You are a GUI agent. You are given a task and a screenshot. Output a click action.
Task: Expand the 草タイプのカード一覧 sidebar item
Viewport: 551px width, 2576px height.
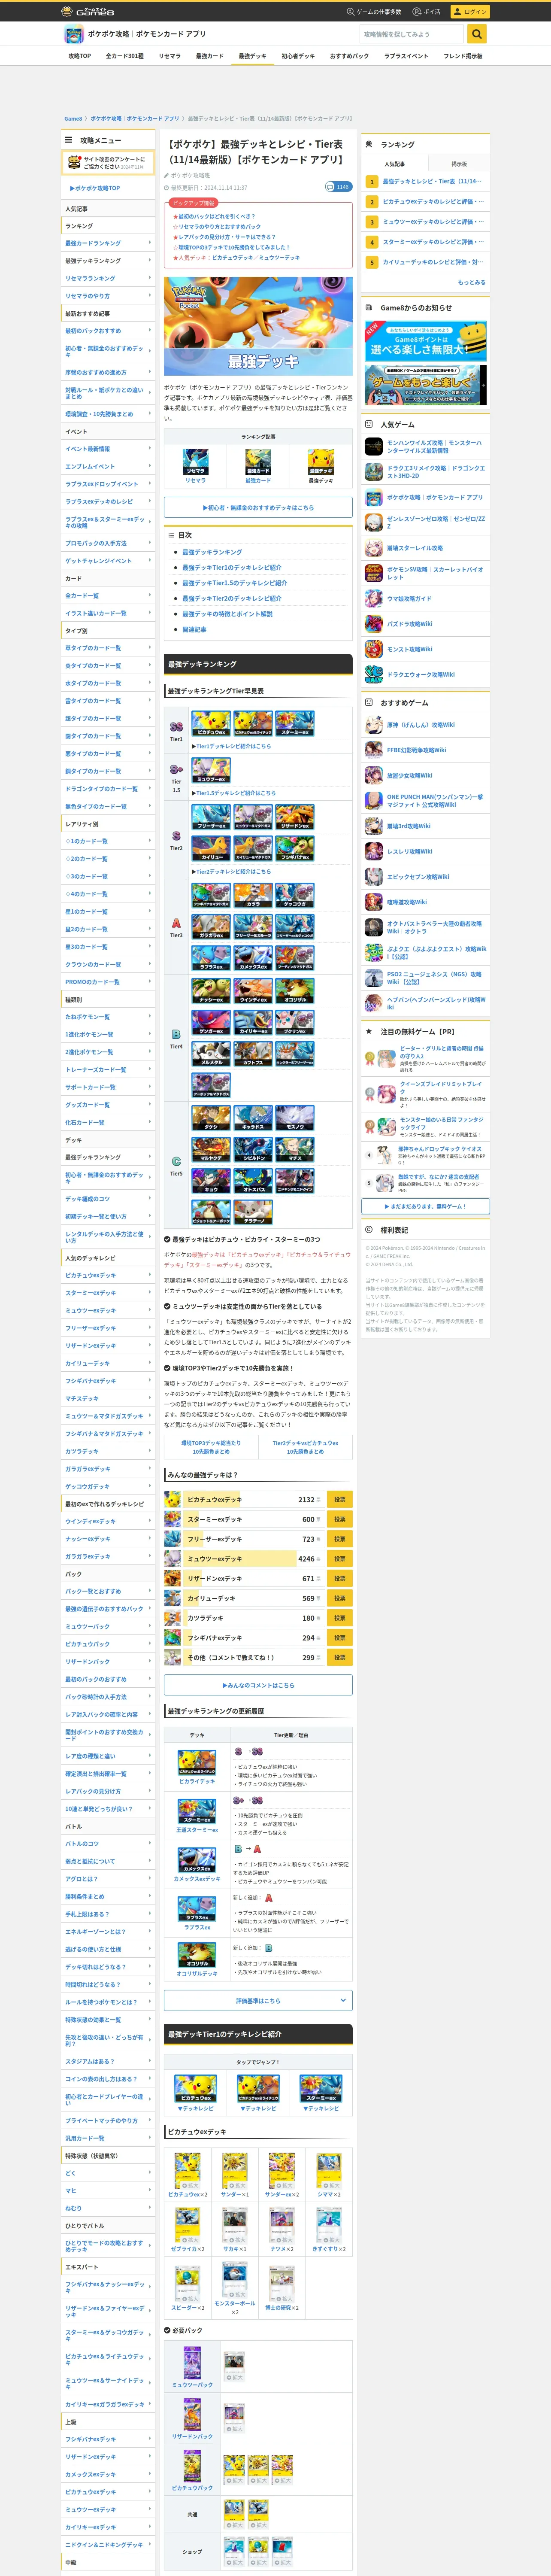[x=108, y=648]
